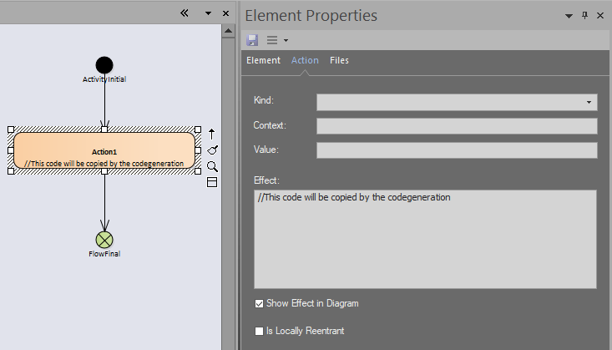Select the ActivityInitial black node

pyautogui.click(x=104, y=65)
